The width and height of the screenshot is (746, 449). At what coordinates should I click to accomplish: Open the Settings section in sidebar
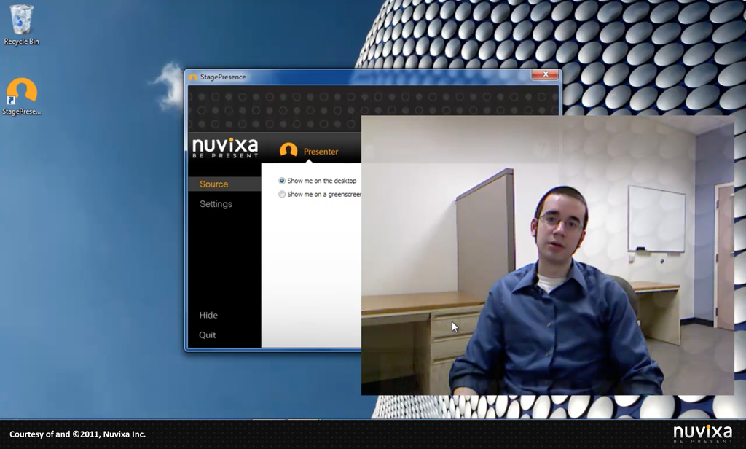pyautogui.click(x=216, y=204)
